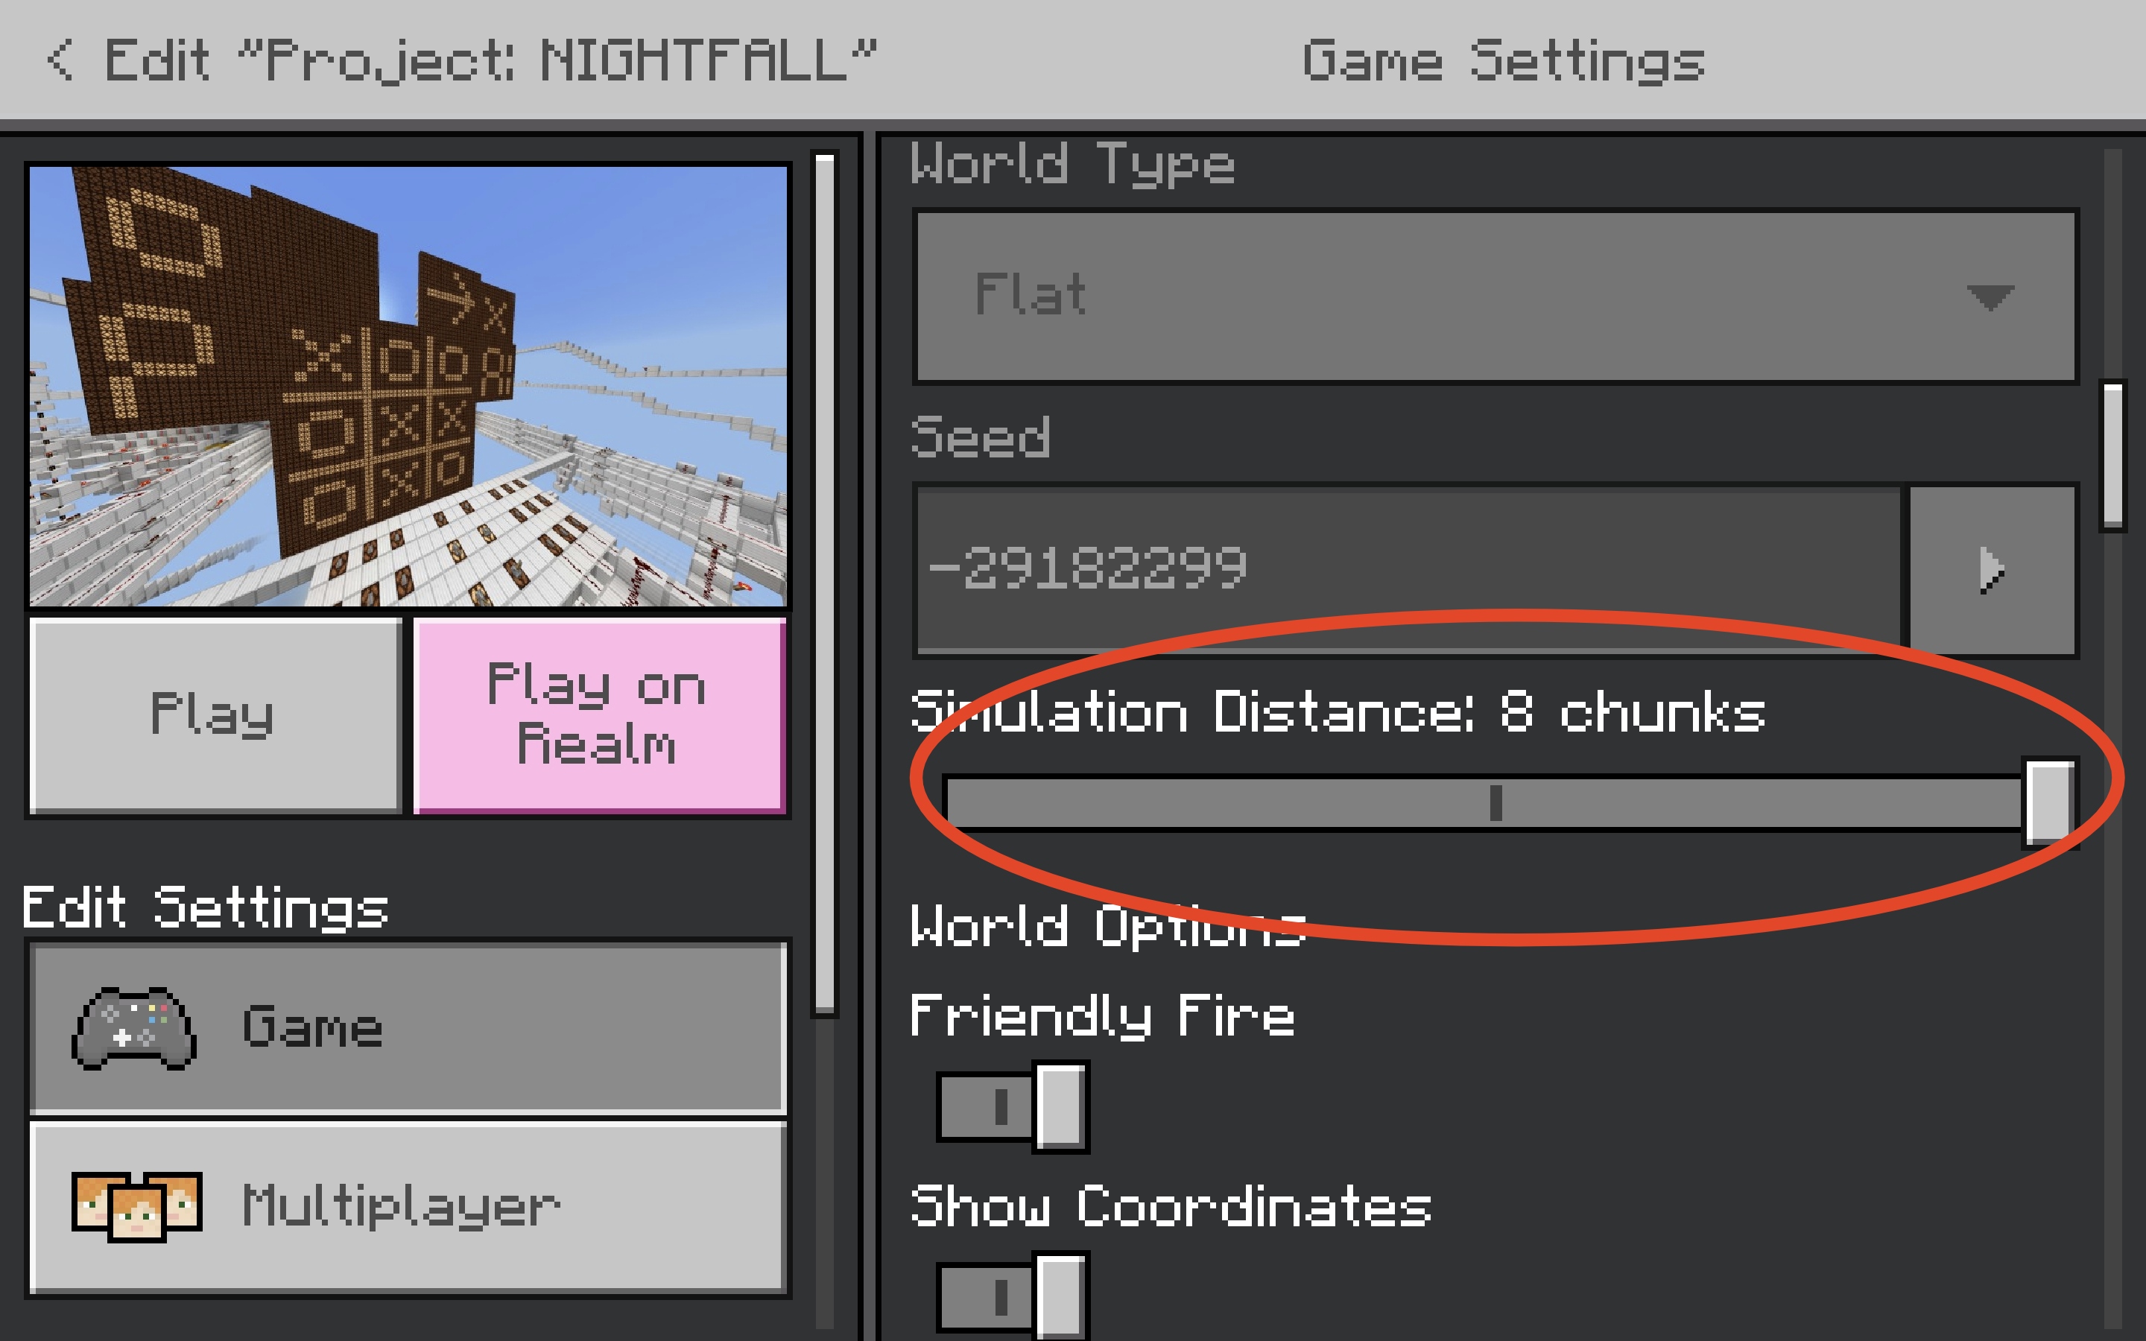Click the game controller icon

(134, 1028)
